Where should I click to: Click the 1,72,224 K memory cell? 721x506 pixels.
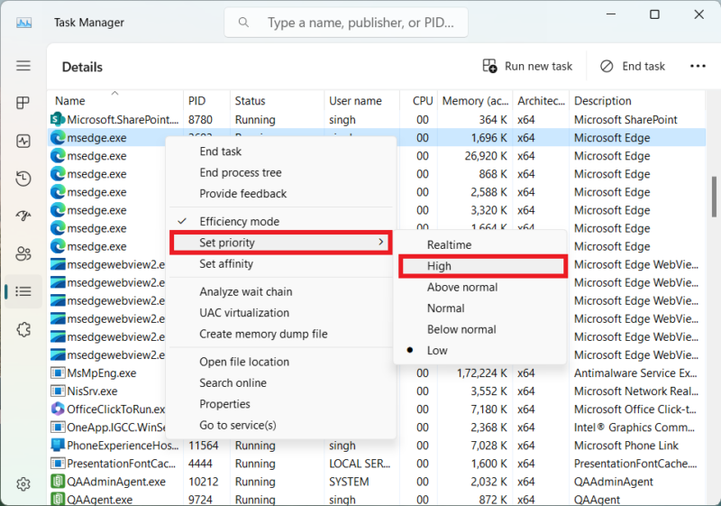(482, 373)
